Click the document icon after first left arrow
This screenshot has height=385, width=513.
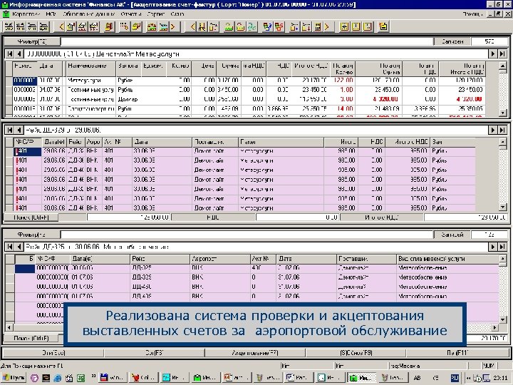[x=71, y=26]
